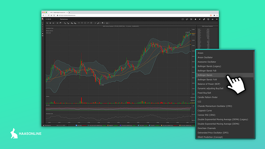265x149 pixels.
Task: Click the Bybit Inverse Perpetual order book header
Action: [x=207, y=26]
